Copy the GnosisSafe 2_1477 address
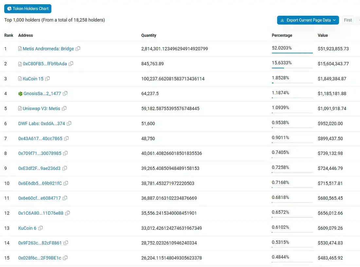The width and height of the screenshot is (360, 267). click(65, 94)
